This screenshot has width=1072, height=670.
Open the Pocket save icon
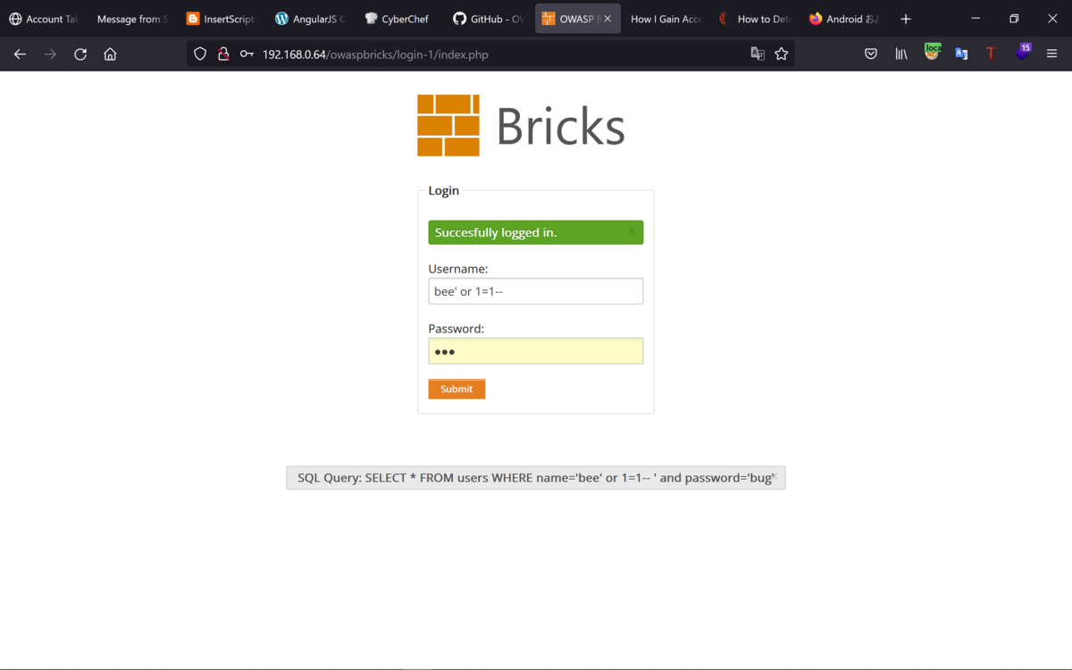pyautogui.click(x=871, y=54)
